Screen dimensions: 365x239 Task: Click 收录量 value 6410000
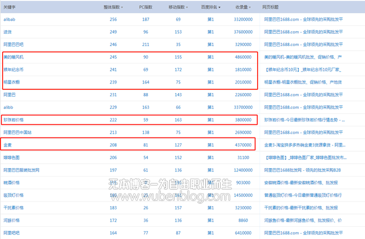coord(243,233)
